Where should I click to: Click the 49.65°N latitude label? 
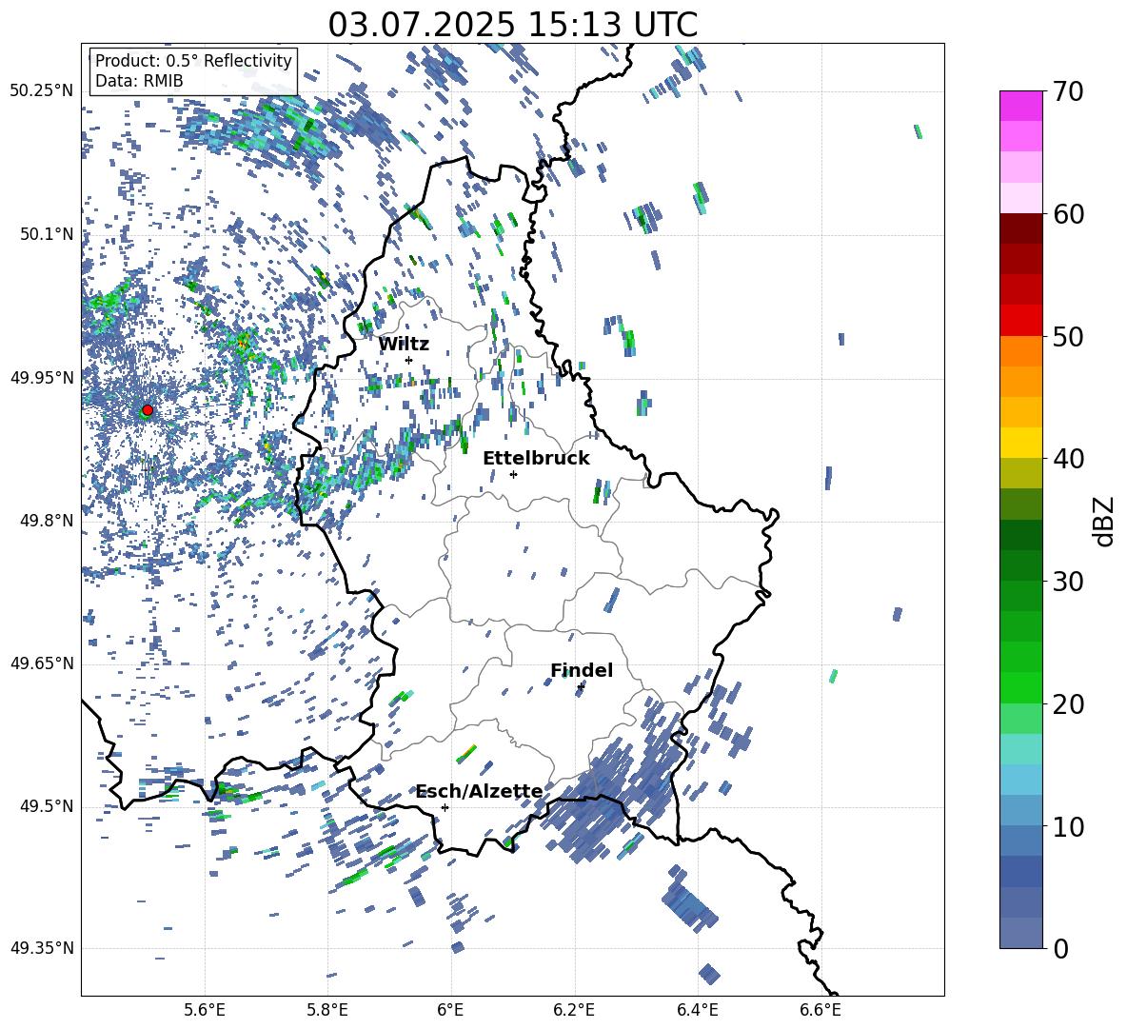point(42,663)
